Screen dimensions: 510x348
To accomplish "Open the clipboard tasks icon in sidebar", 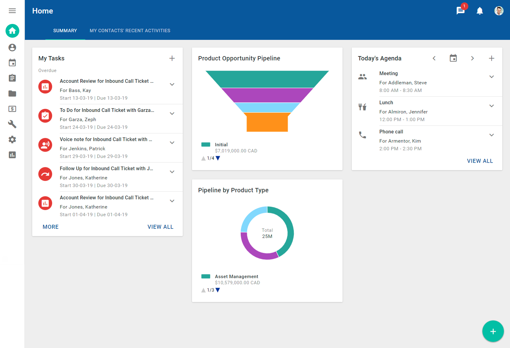I will (12, 78).
